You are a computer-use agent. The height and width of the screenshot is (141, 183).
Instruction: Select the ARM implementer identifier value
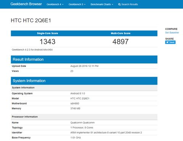pyautogui.click(x=106, y=133)
